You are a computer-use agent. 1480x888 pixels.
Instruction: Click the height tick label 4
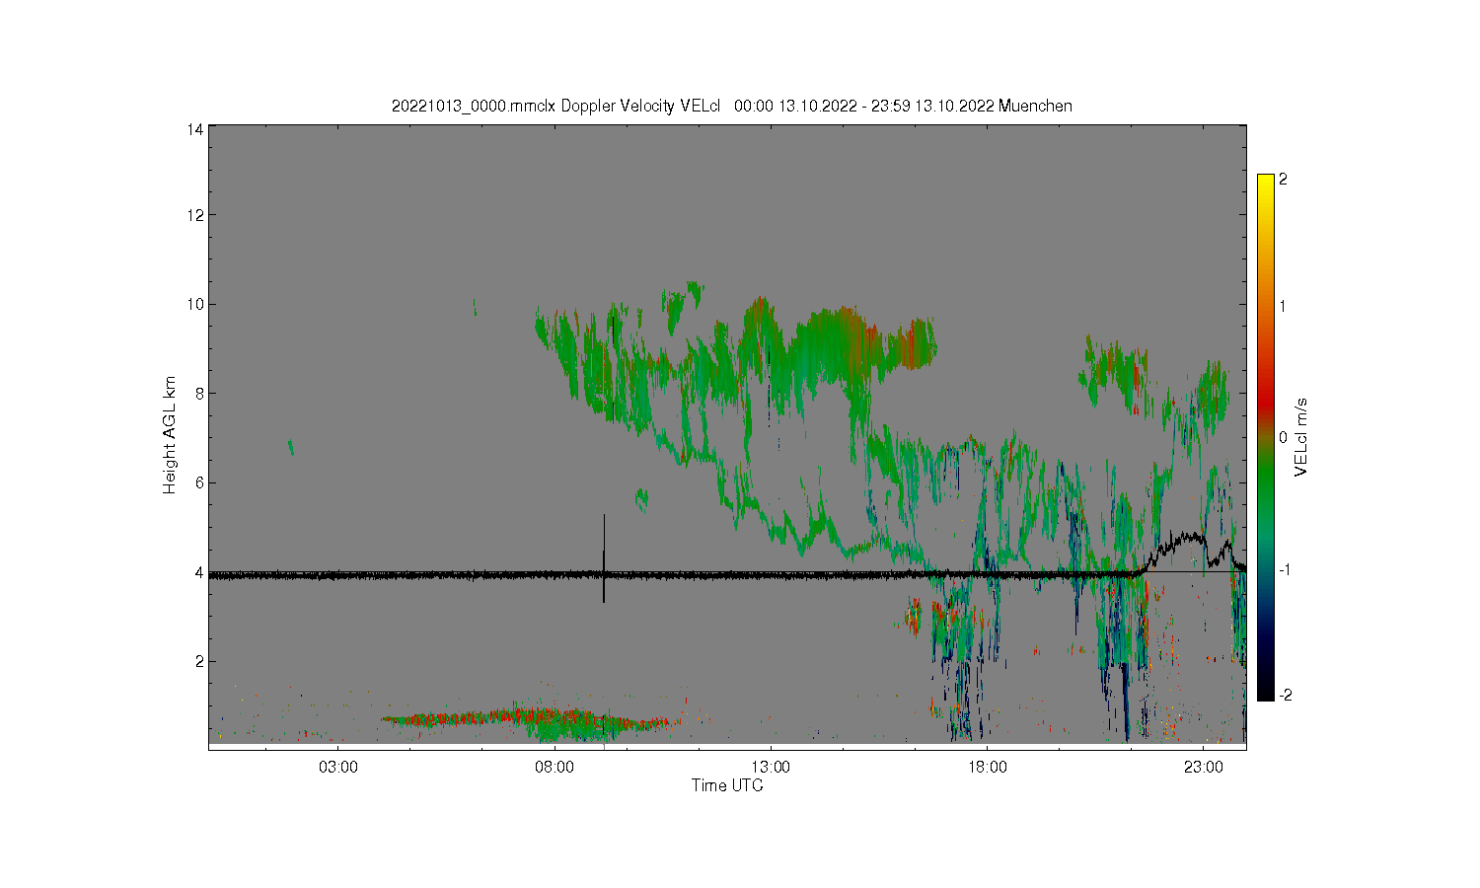click(199, 572)
